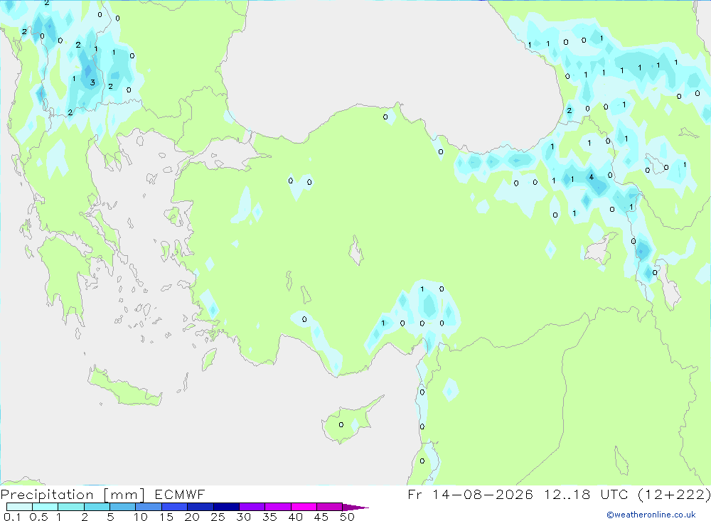Pick the 10–15 mm legend color swatch
Viewport: 711px width, 521px height.
149,507
